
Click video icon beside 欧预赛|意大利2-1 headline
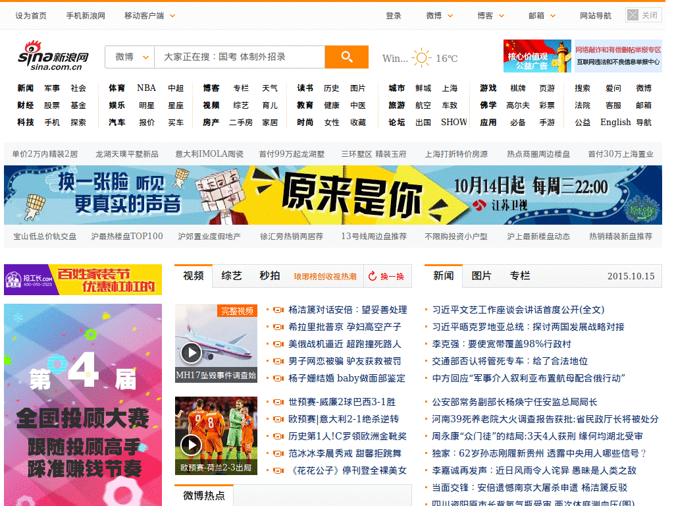point(278,419)
